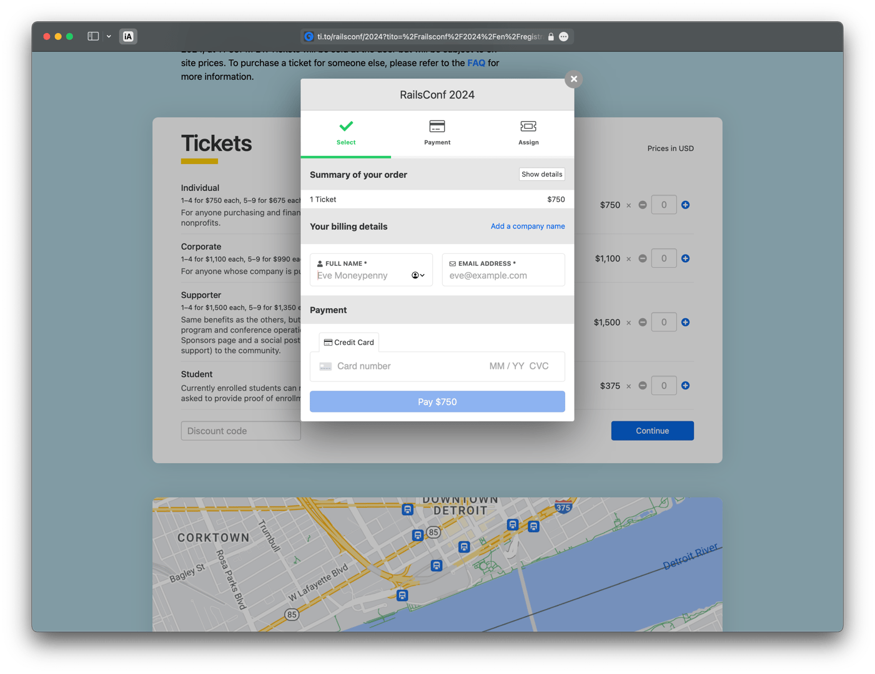This screenshot has width=875, height=674.
Task: Decrease Corporate ticket quantity with minus icon
Action: point(643,258)
